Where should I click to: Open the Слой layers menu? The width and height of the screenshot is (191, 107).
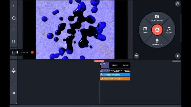(x=145, y=30)
